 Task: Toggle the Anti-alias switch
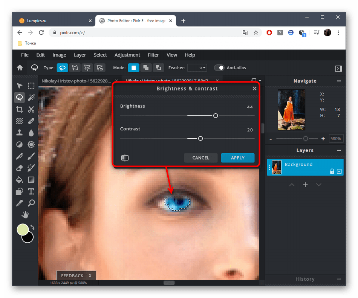[x=219, y=68]
